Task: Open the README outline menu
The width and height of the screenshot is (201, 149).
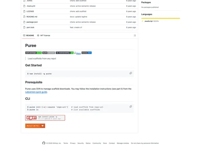Action: pyautogui.click(x=135, y=36)
